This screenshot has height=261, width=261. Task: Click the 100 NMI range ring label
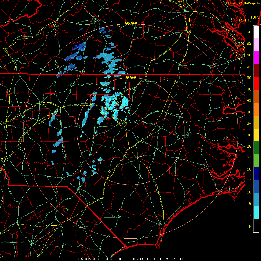click(x=130, y=24)
